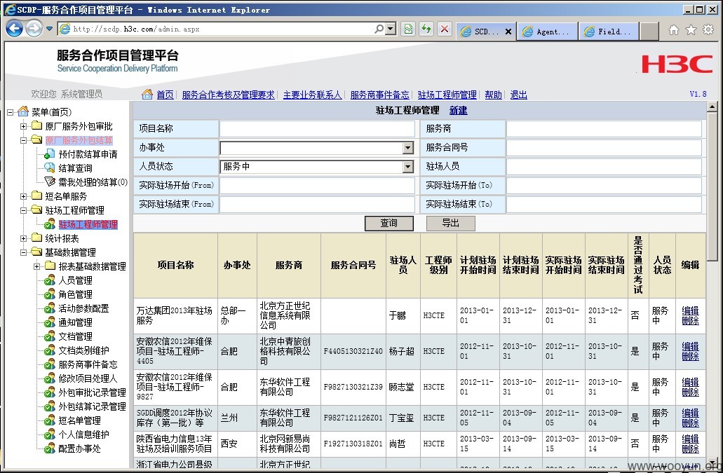
Task: Click the icon beside 配置办事处
Action: click(49, 448)
